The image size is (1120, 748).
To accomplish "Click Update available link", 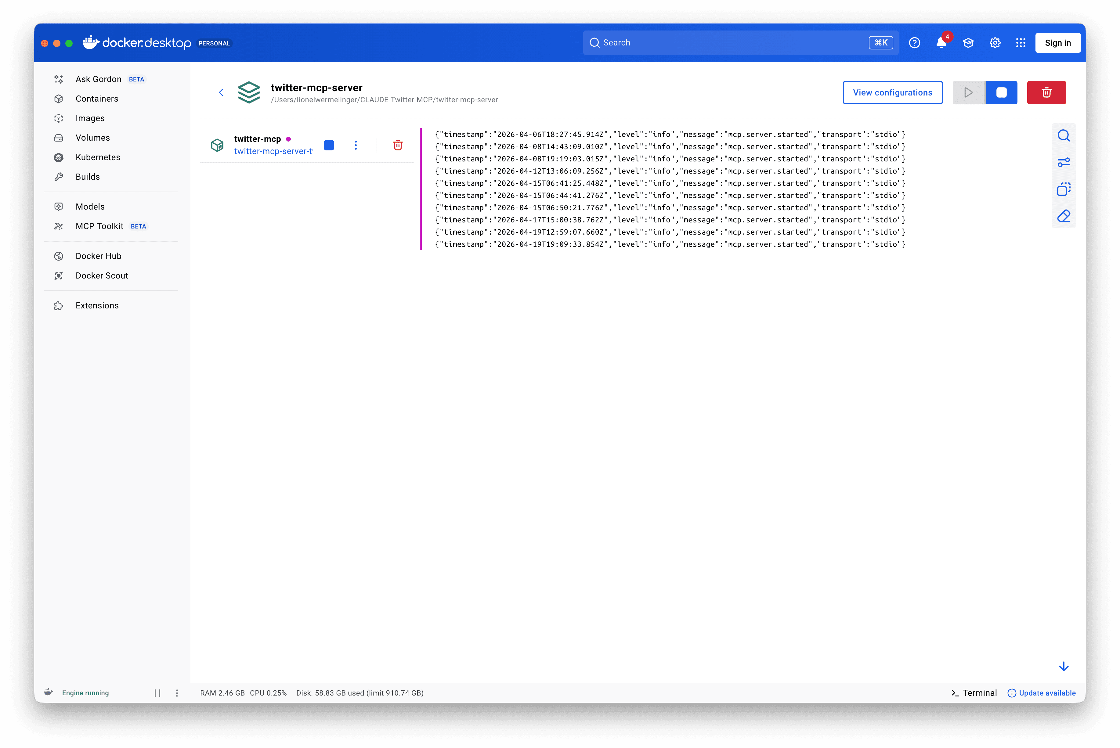I will (1041, 693).
